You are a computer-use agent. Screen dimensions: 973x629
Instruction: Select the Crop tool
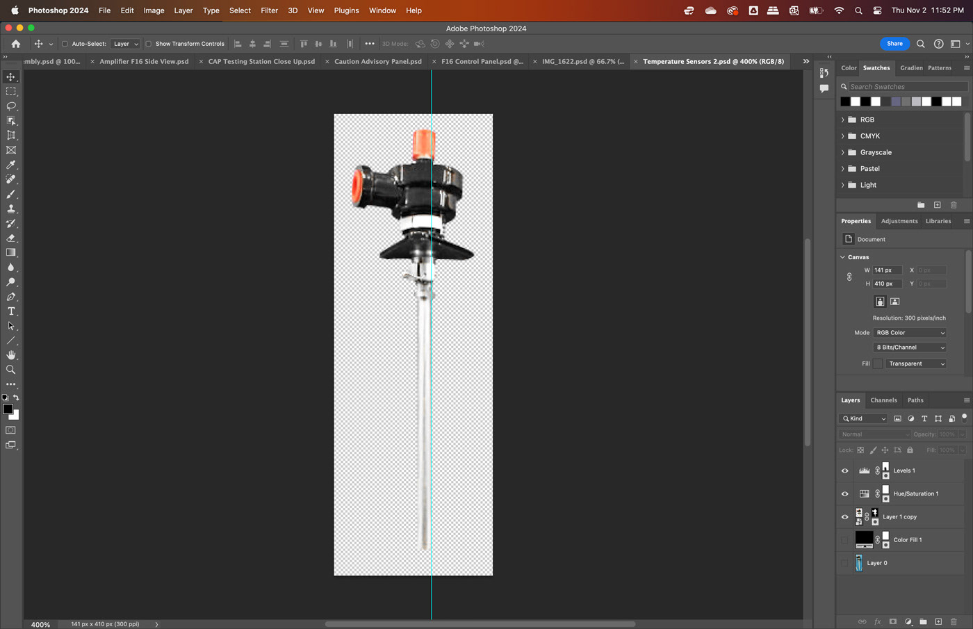tap(11, 136)
